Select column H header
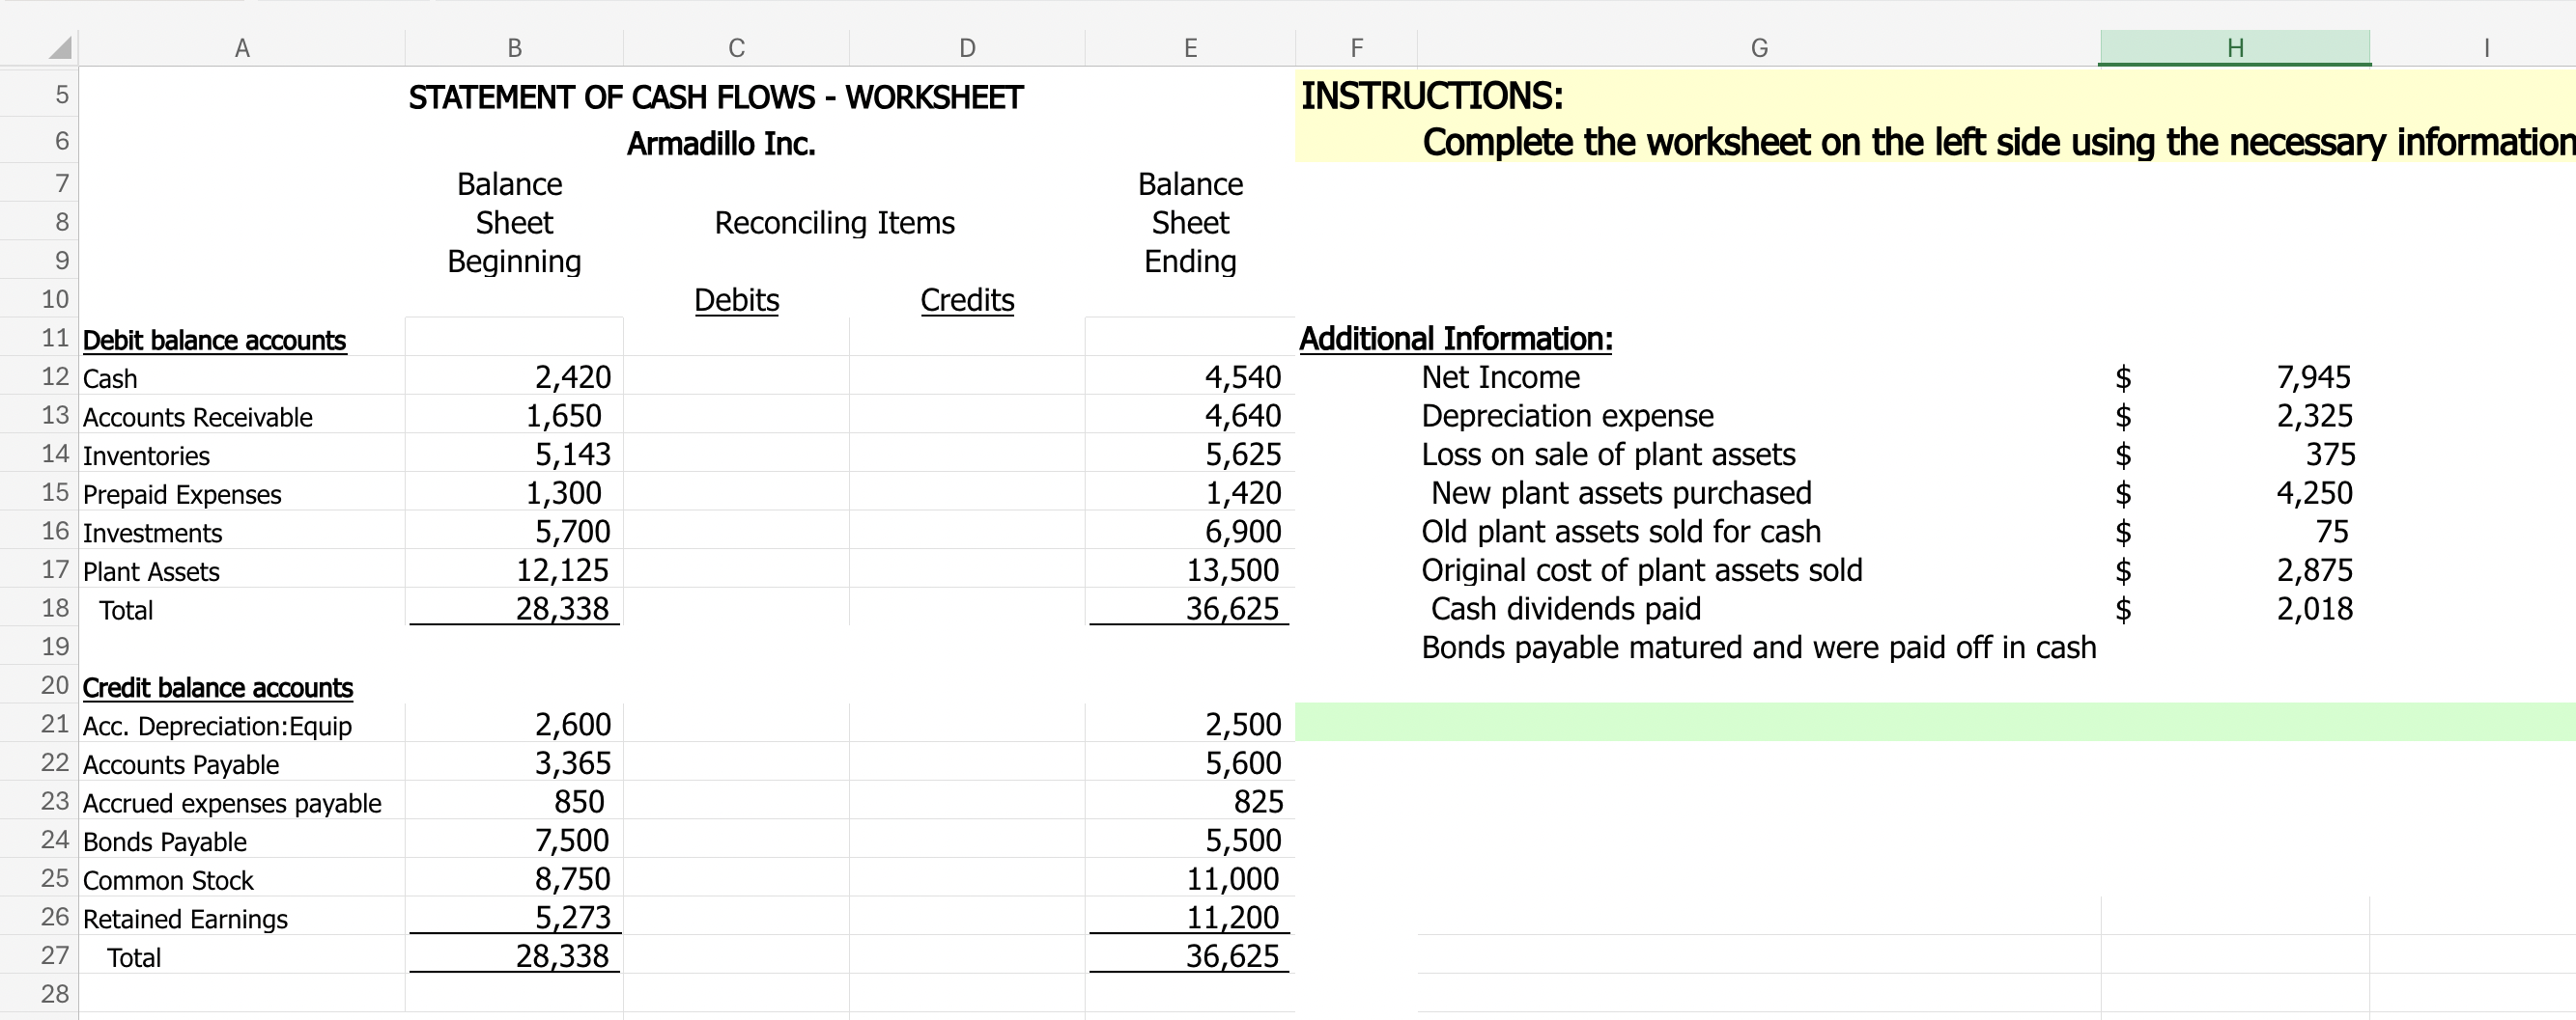Image resolution: width=2576 pixels, height=1020 pixels. click(2234, 47)
